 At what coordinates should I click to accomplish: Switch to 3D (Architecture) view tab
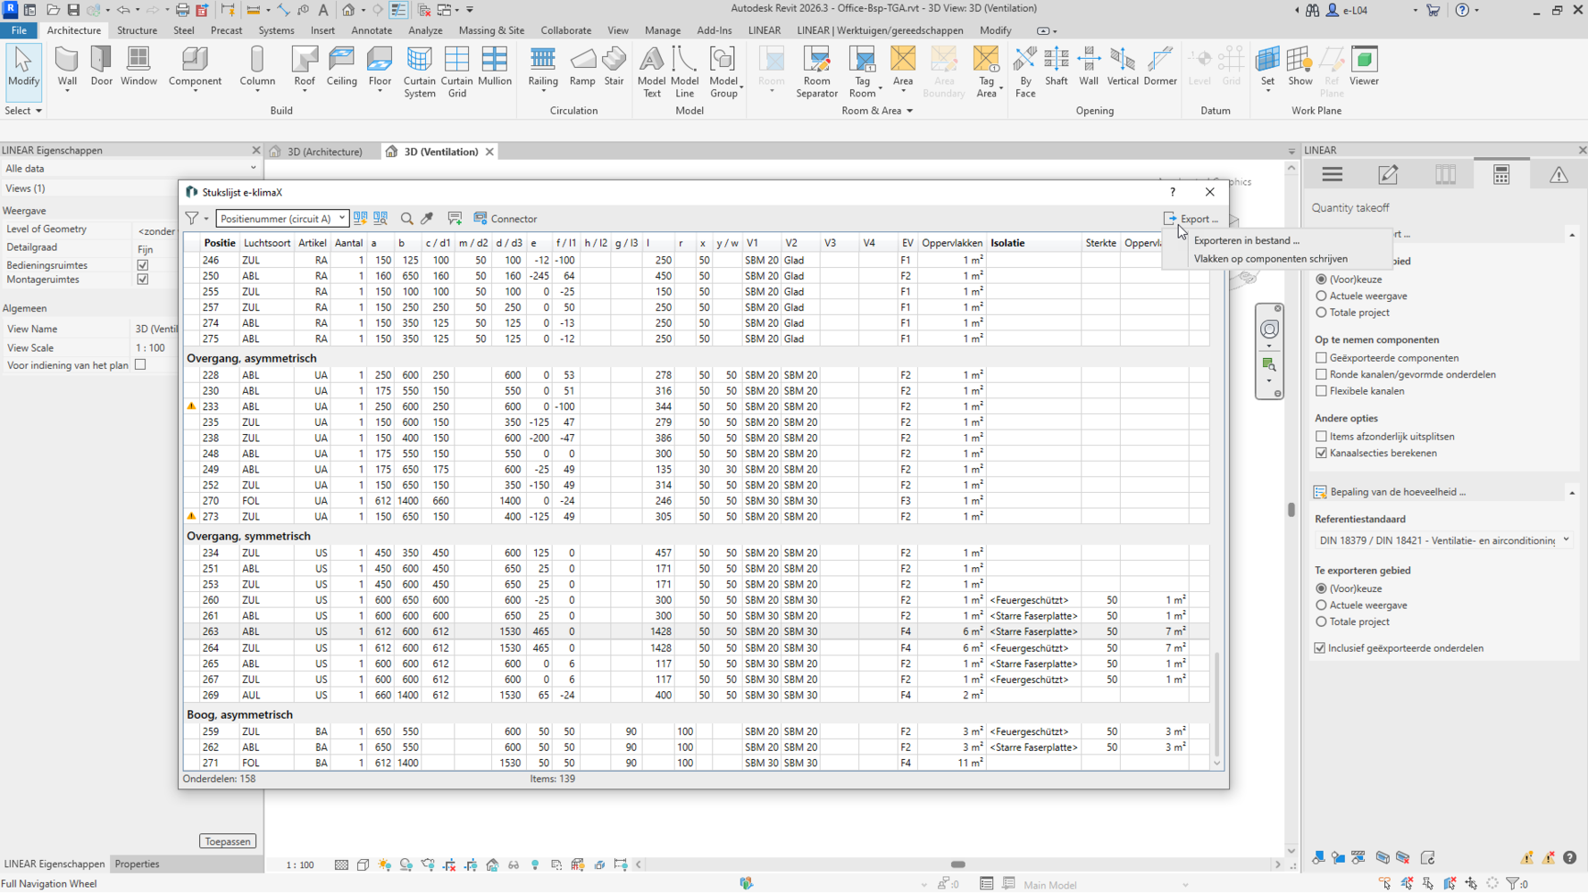[x=324, y=152]
